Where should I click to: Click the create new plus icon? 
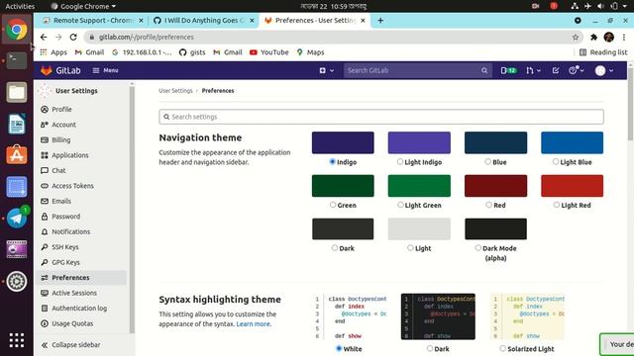[x=322, y=70]
